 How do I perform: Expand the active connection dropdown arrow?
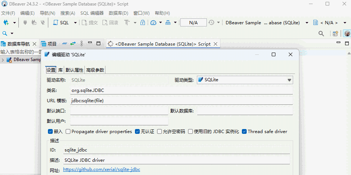tap(307, 23)
